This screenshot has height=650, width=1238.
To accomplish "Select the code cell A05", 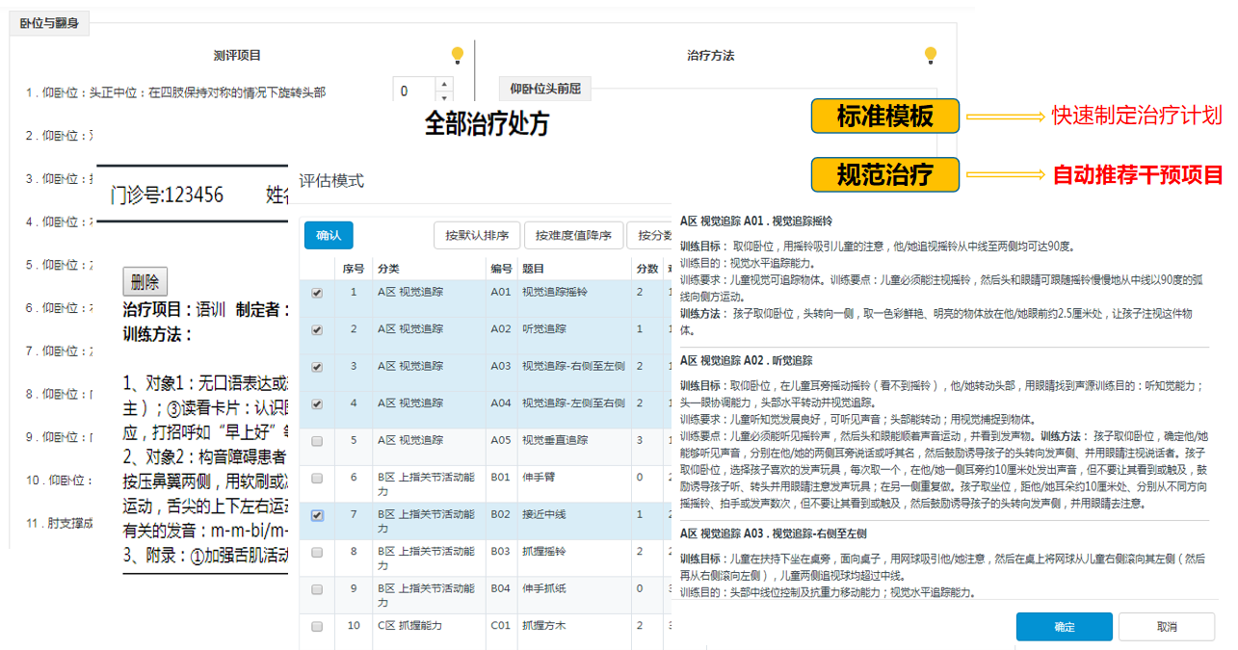I will [x=501, y=441].
